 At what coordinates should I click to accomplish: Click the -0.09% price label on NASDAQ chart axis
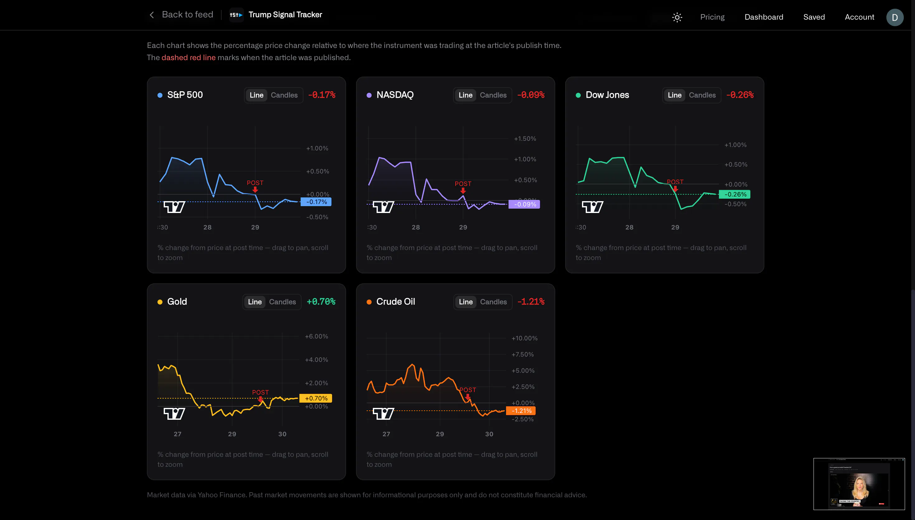(x=525, y=204)
